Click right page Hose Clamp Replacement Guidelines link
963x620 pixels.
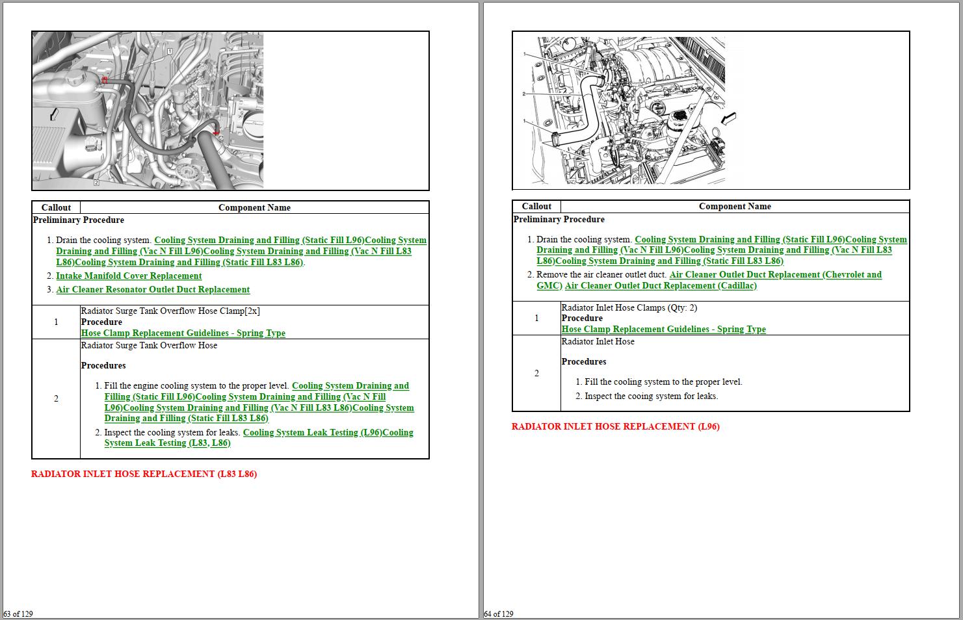664,329
